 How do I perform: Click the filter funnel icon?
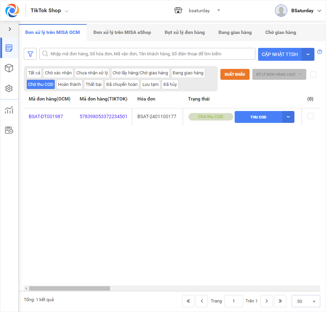click(x=30, y=54)
